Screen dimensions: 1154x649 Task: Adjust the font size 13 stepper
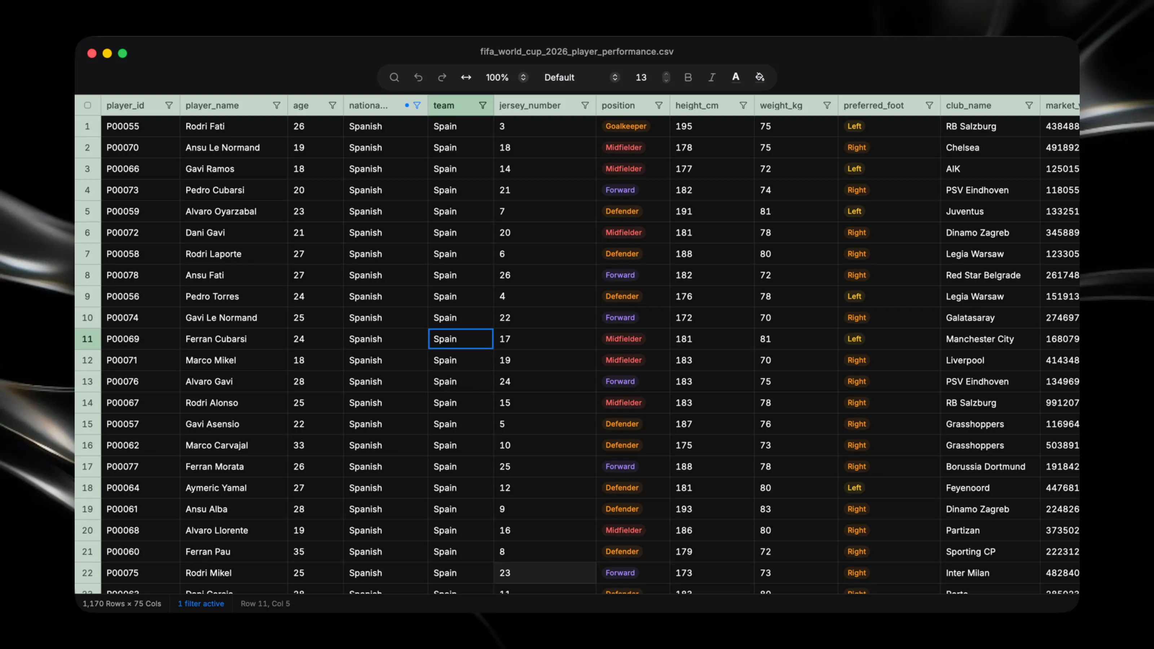666,78
